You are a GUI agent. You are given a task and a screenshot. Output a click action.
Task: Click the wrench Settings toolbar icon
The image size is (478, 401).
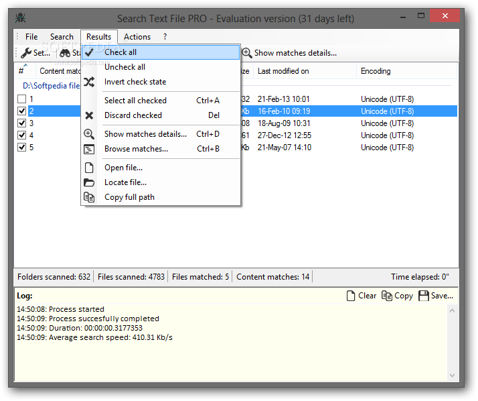pos(26,53)
